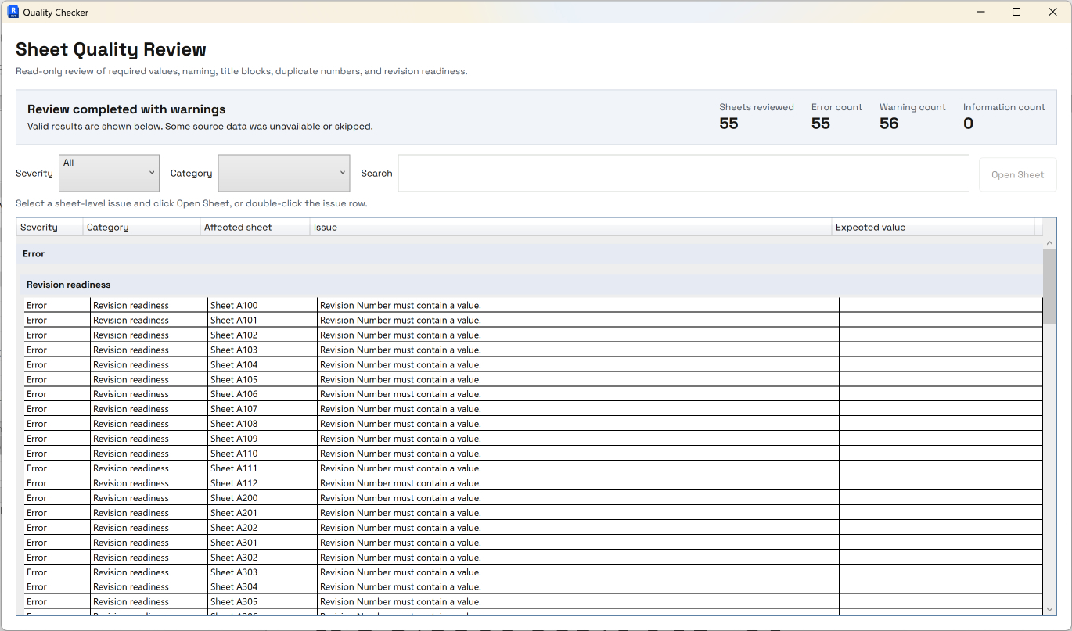Select the Sheet A105 cell
This screenshot has height=631, width=1072.
[x=262, y=379]
